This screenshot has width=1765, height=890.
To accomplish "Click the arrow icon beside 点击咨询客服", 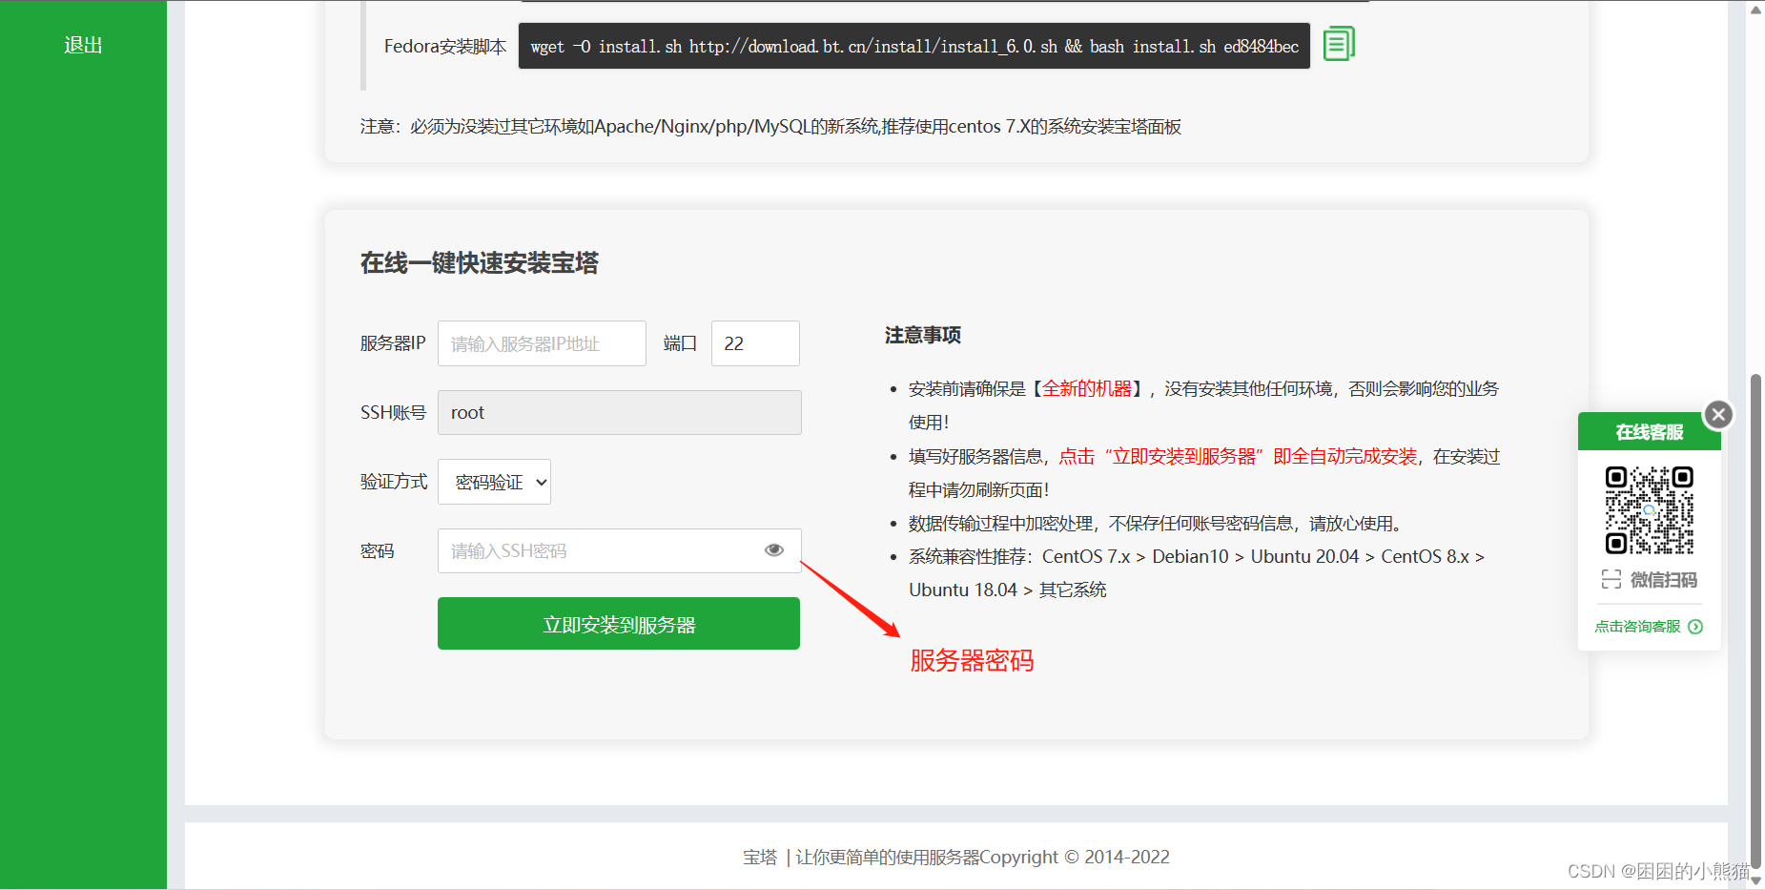I will (x=1695, y=627).
